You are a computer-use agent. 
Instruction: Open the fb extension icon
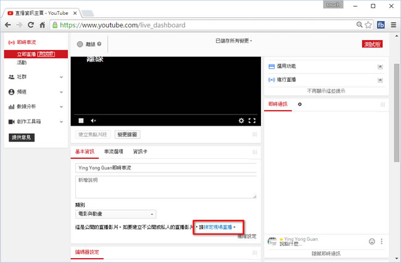(381, 25)
